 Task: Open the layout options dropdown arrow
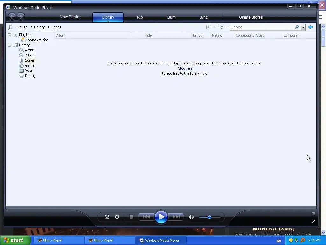[x=214, y=27]
